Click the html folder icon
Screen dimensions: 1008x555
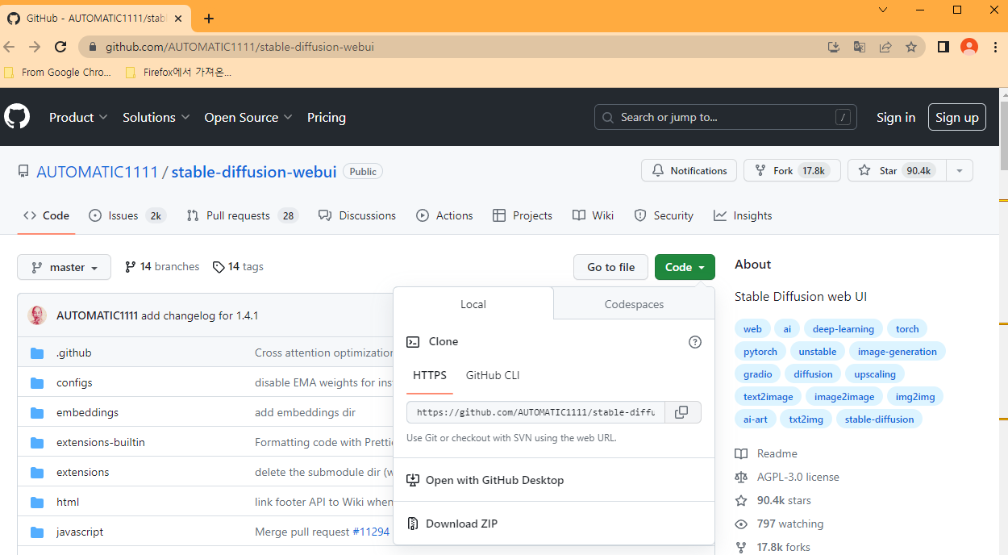37,503
